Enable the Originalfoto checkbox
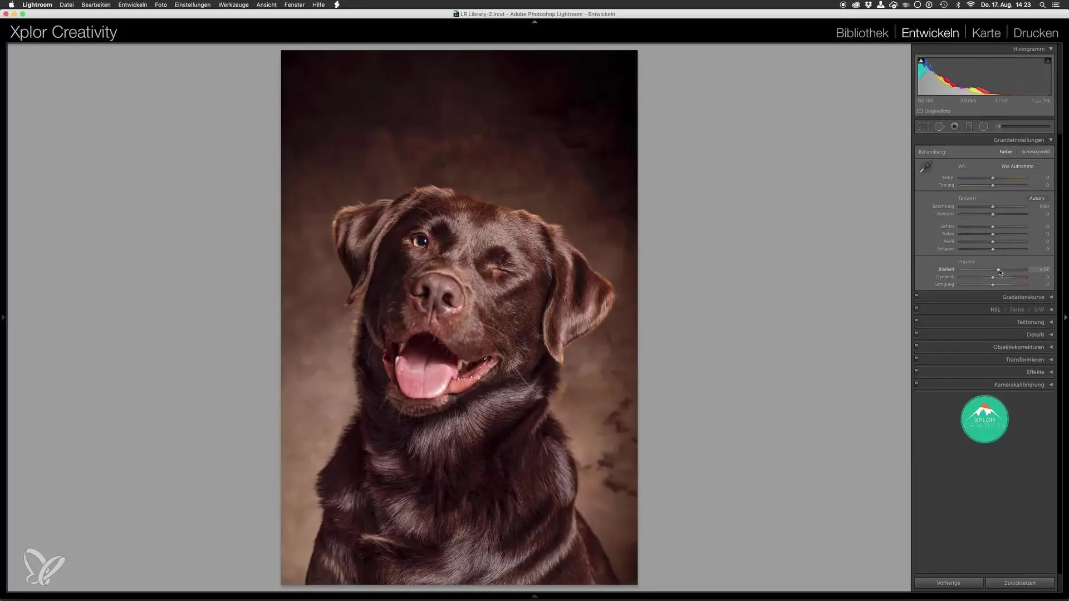The width and height of the screenshot is (1069, 601). tap(920, 111)
